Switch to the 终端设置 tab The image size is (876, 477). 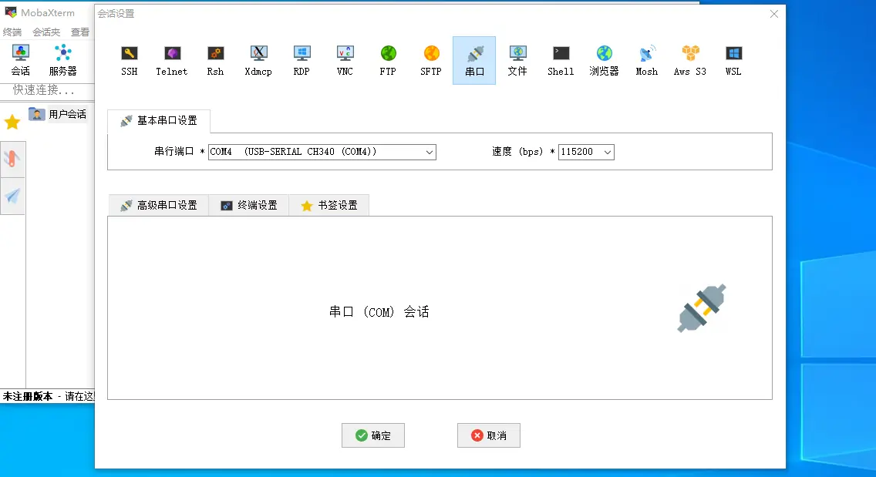(248, 205)
